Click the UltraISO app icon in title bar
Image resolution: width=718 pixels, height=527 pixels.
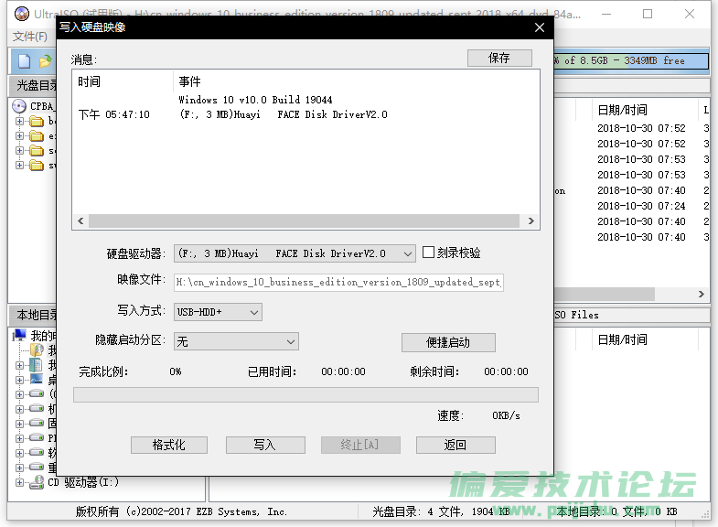tap(20, 14)
